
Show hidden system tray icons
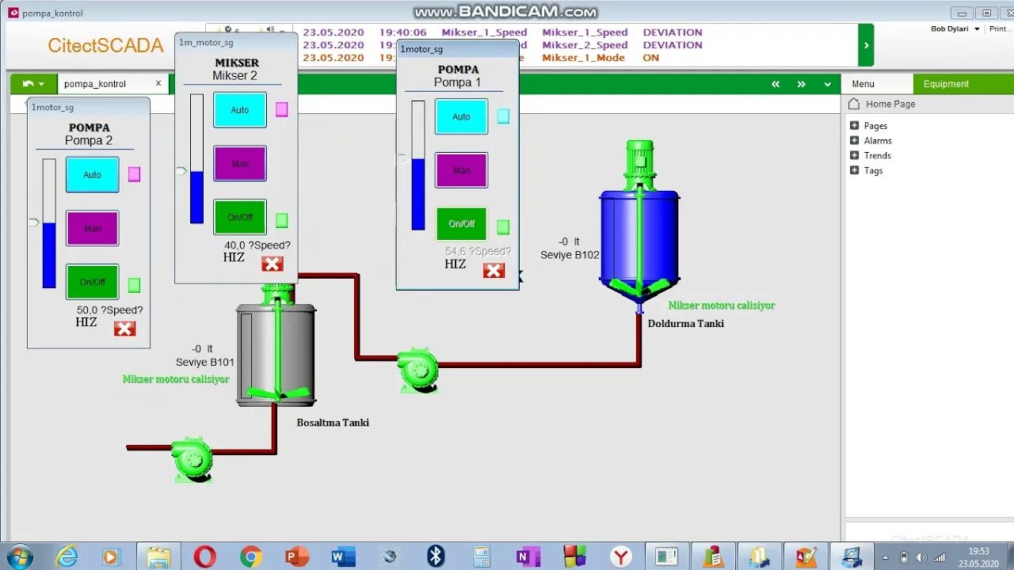(885, 557)
